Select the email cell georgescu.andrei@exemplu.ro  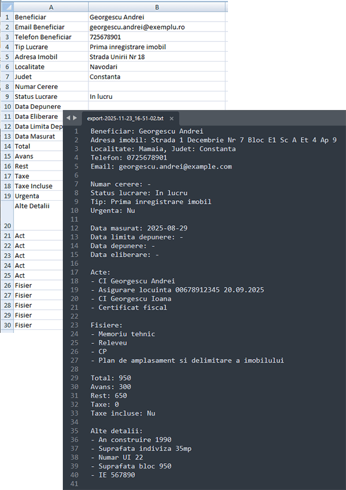tap(157, 27)
